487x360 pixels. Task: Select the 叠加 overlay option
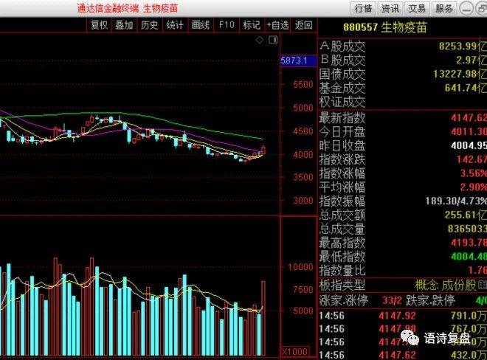[124, 25]
